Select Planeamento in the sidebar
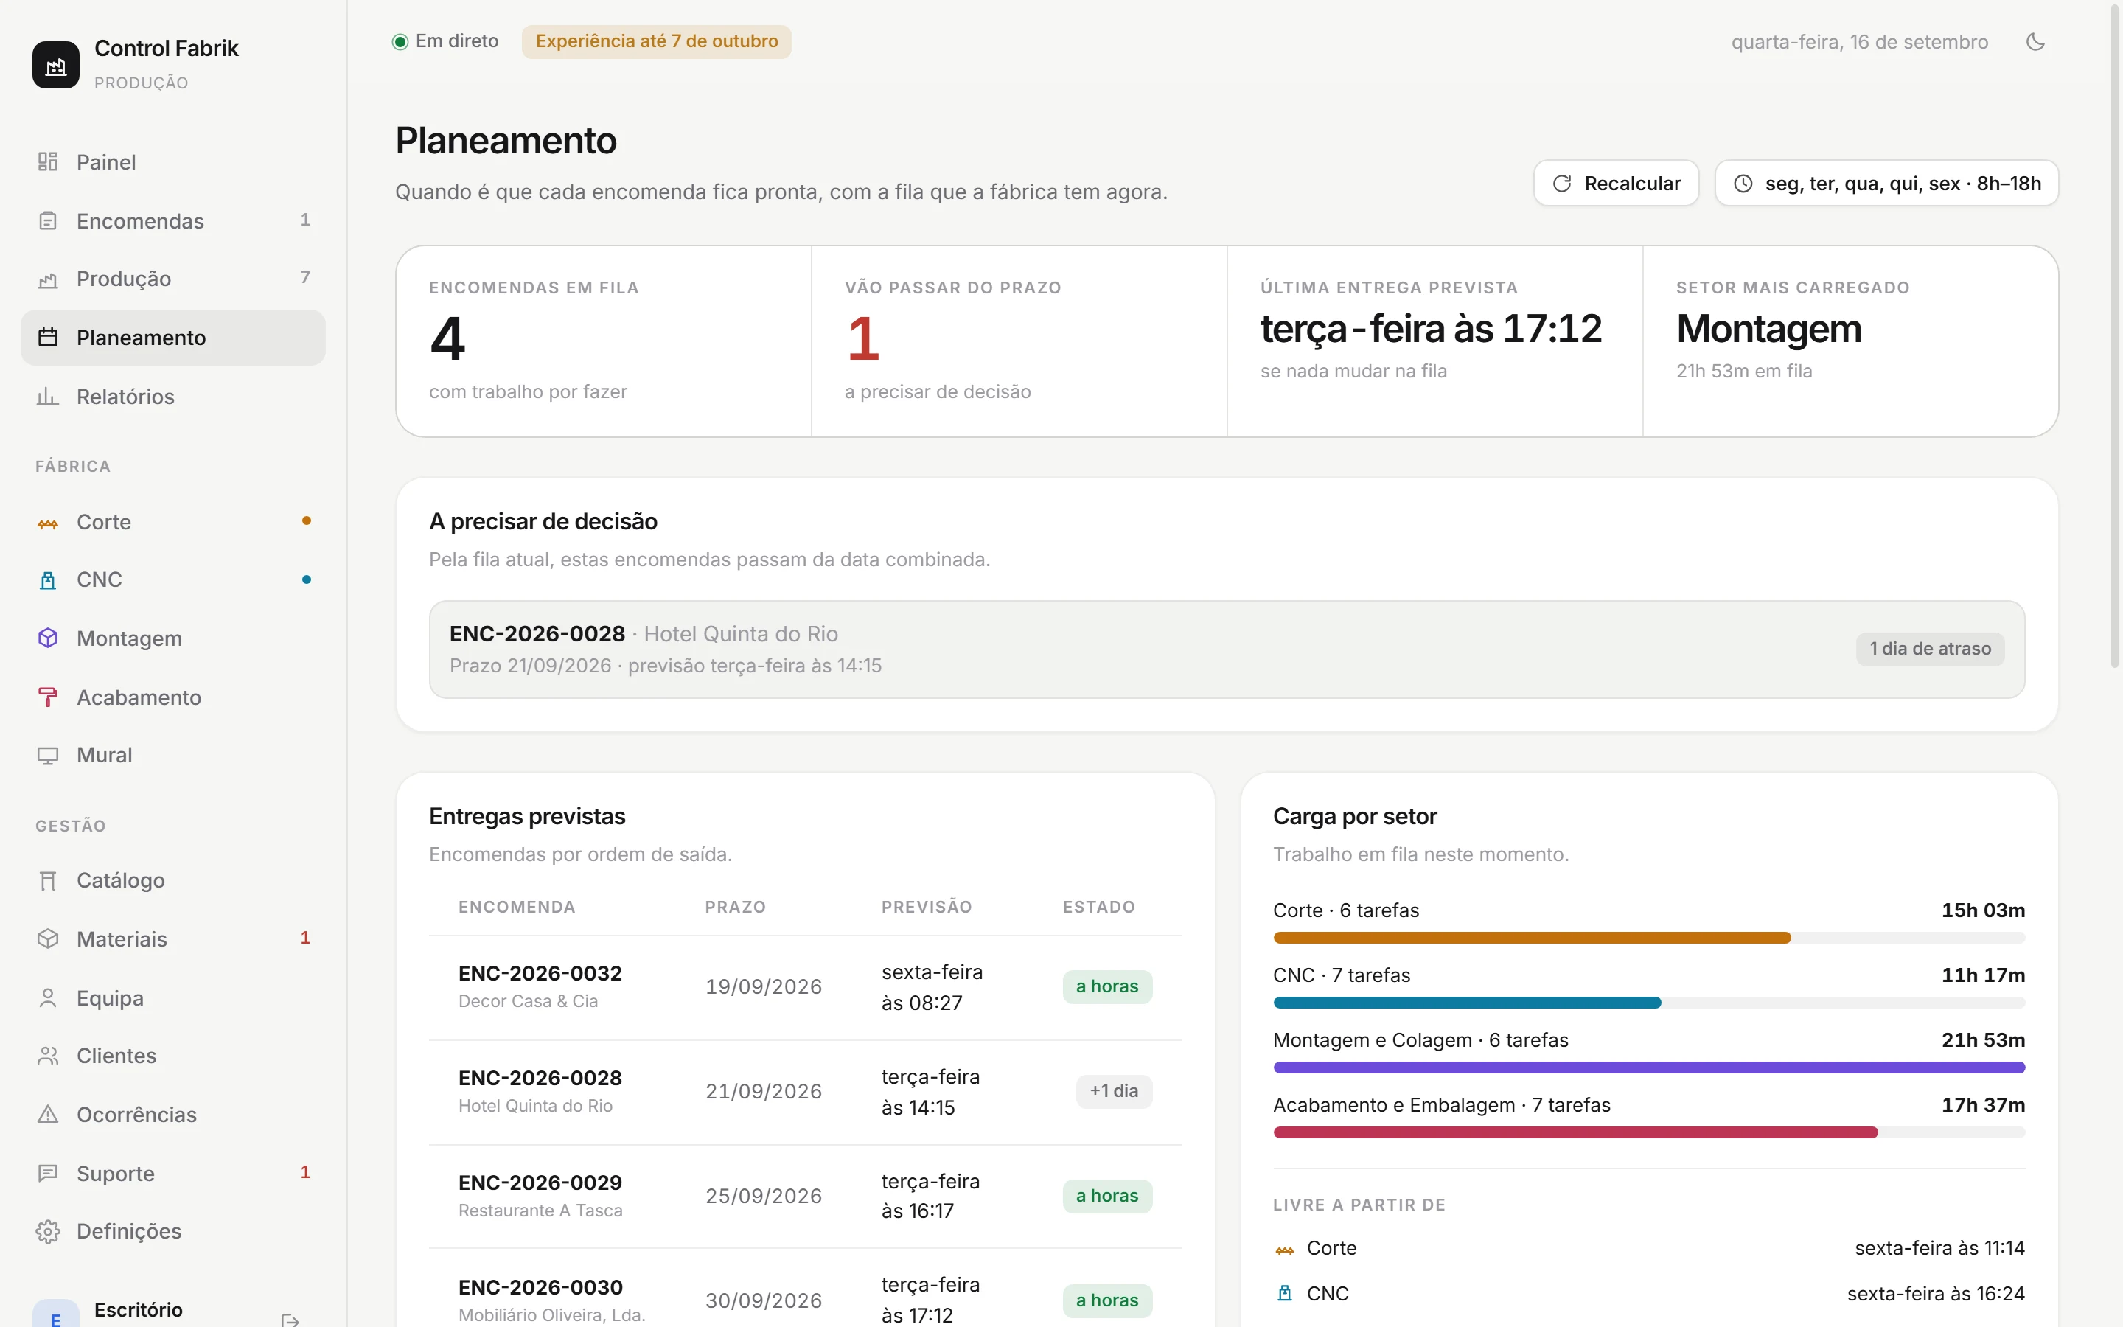The width and height of the screenshot is (2123, 1327). point(172,338)
